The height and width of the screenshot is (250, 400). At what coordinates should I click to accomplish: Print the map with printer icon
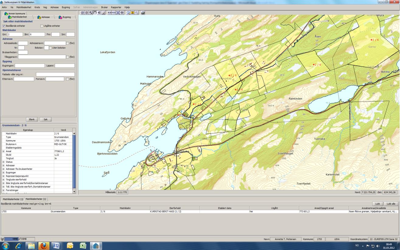[143, 13]
